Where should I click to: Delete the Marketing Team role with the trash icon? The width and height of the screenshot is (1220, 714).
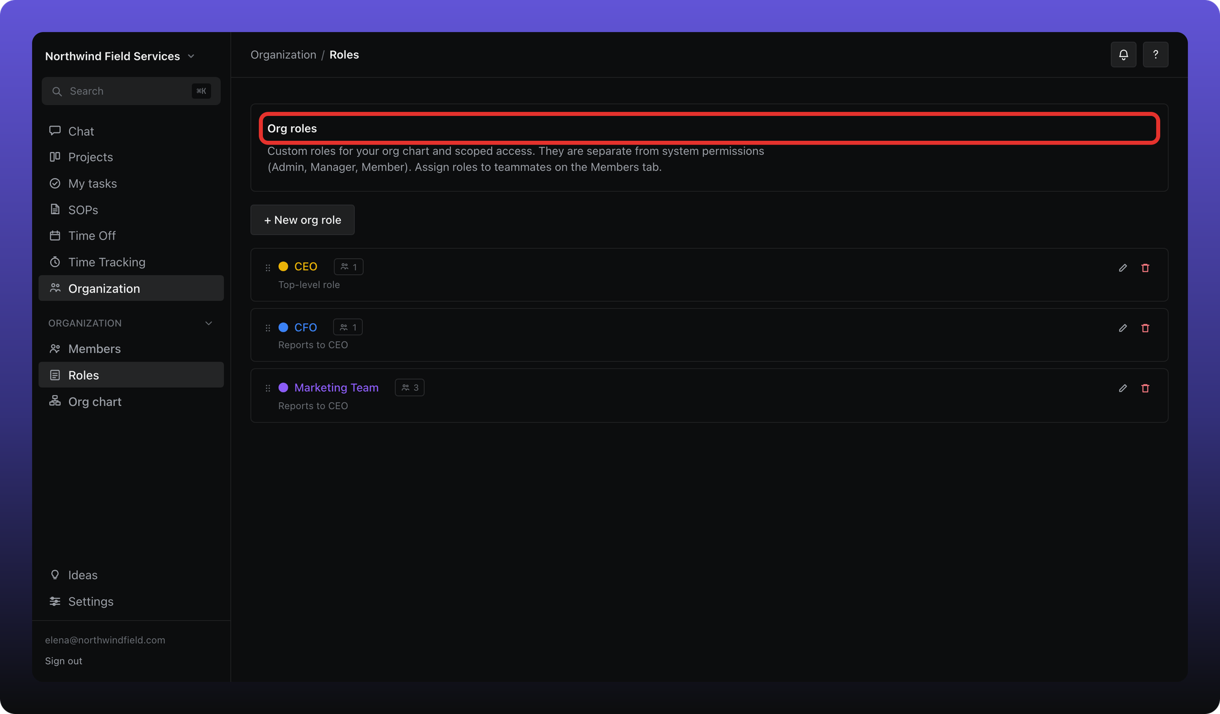(x=1145, y=388)
